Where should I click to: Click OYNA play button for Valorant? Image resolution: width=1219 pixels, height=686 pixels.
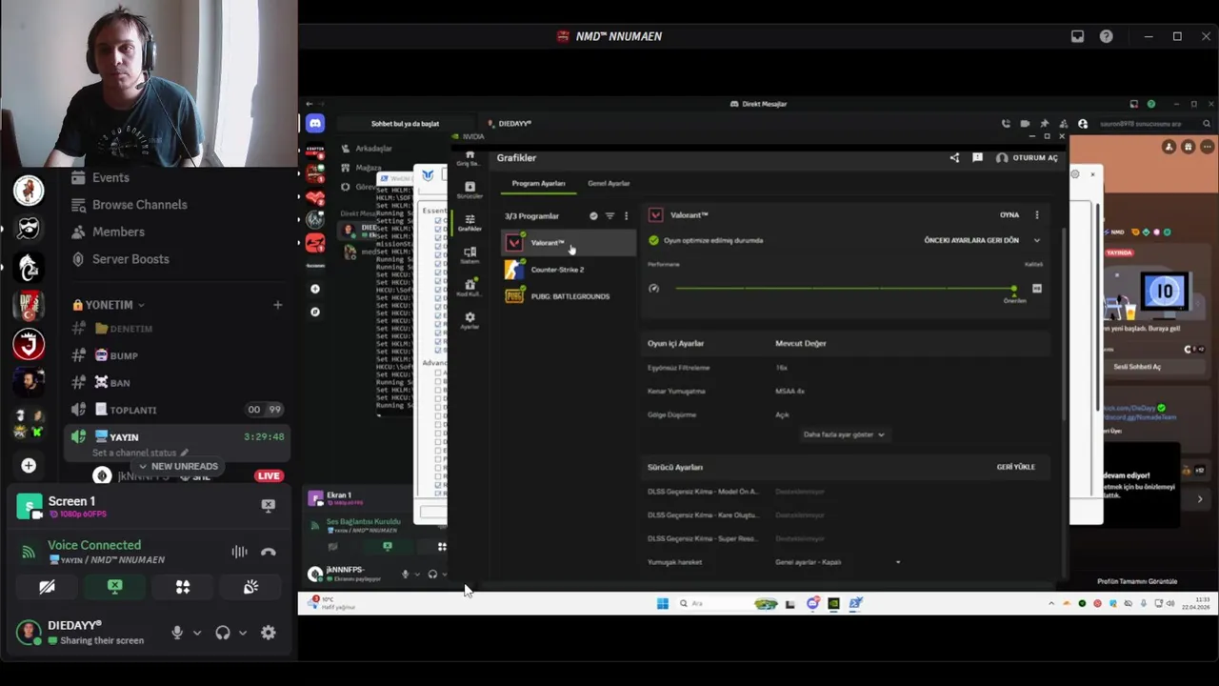click(1009, 215)
